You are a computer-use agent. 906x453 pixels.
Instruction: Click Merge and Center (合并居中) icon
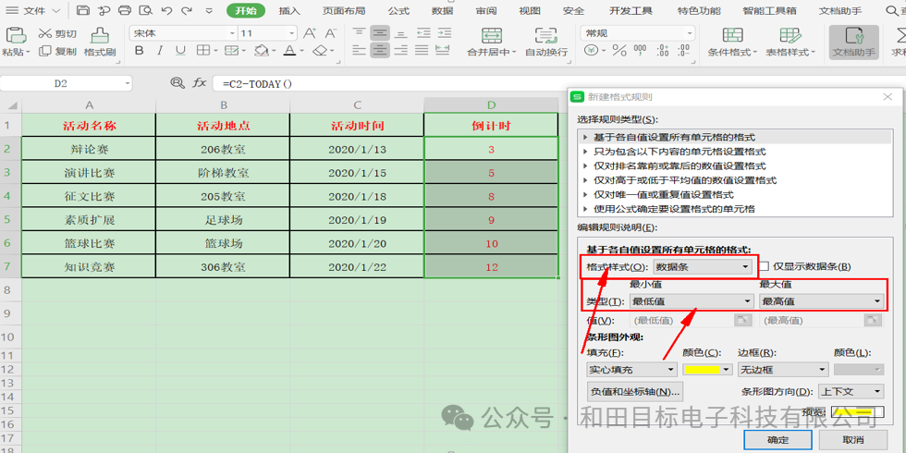(x=491, y=36)
